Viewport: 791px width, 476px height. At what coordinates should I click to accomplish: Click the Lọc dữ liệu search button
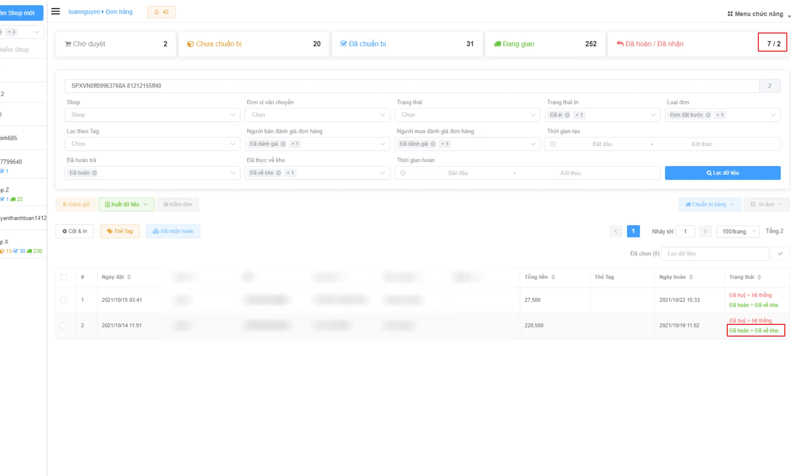[x=723, y=173]
